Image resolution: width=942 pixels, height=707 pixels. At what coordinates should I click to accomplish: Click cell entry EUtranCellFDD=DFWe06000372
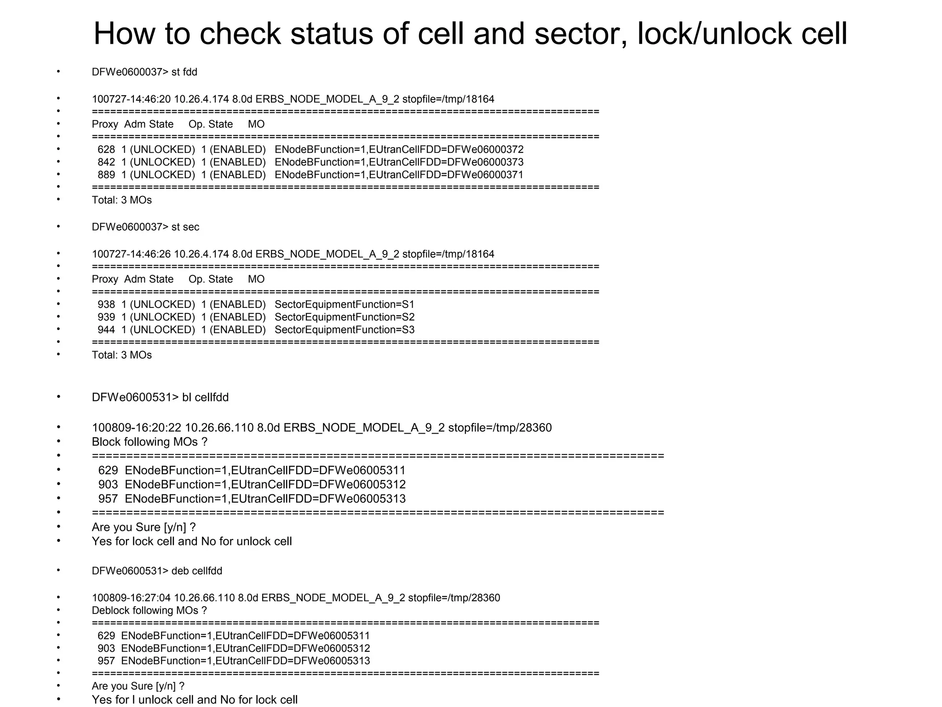coord(310,150)
